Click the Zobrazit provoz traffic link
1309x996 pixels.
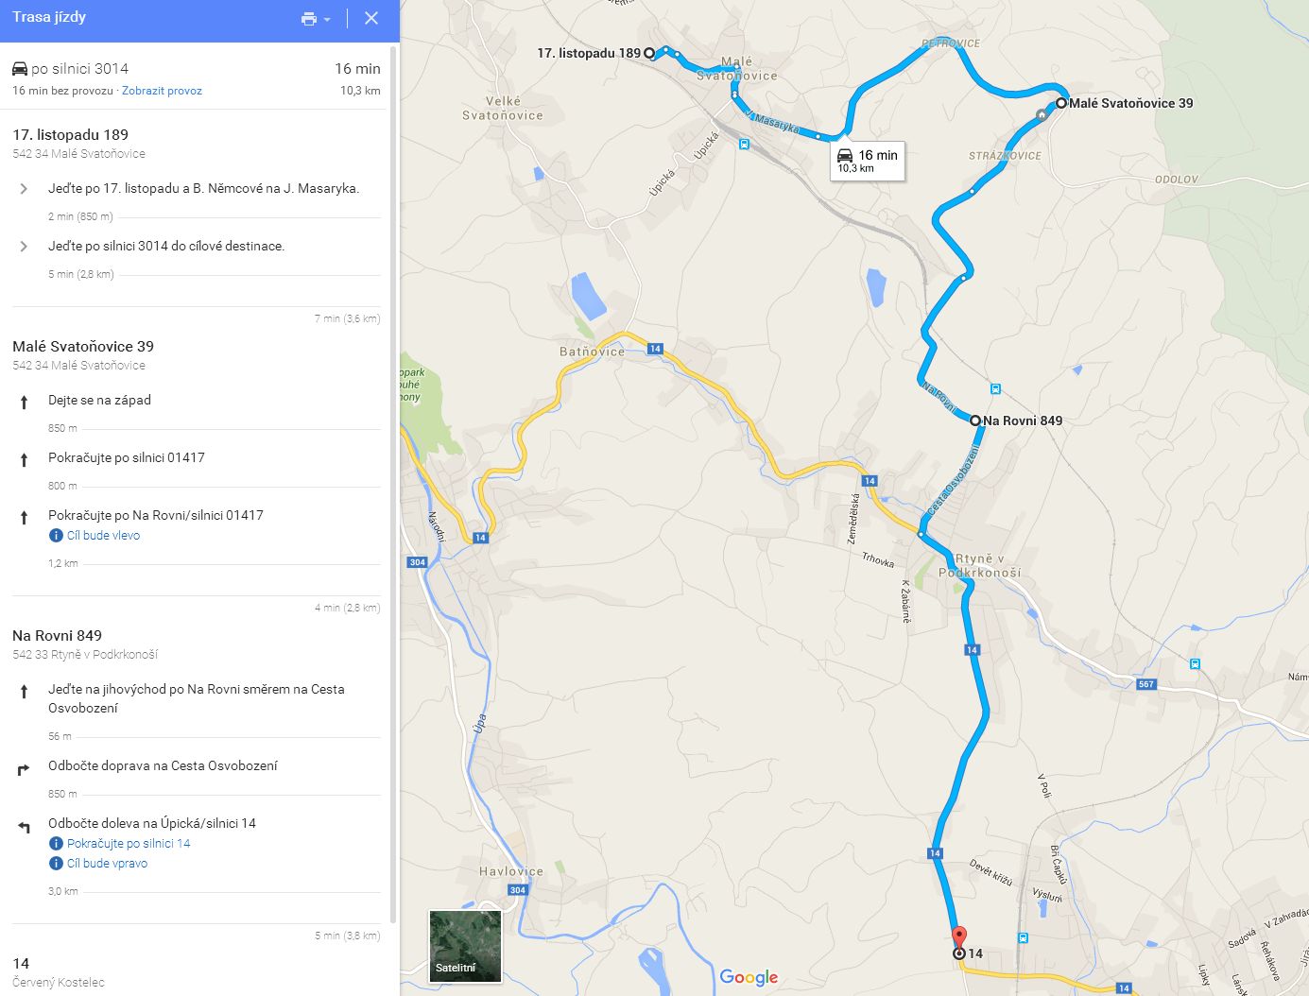162,91
